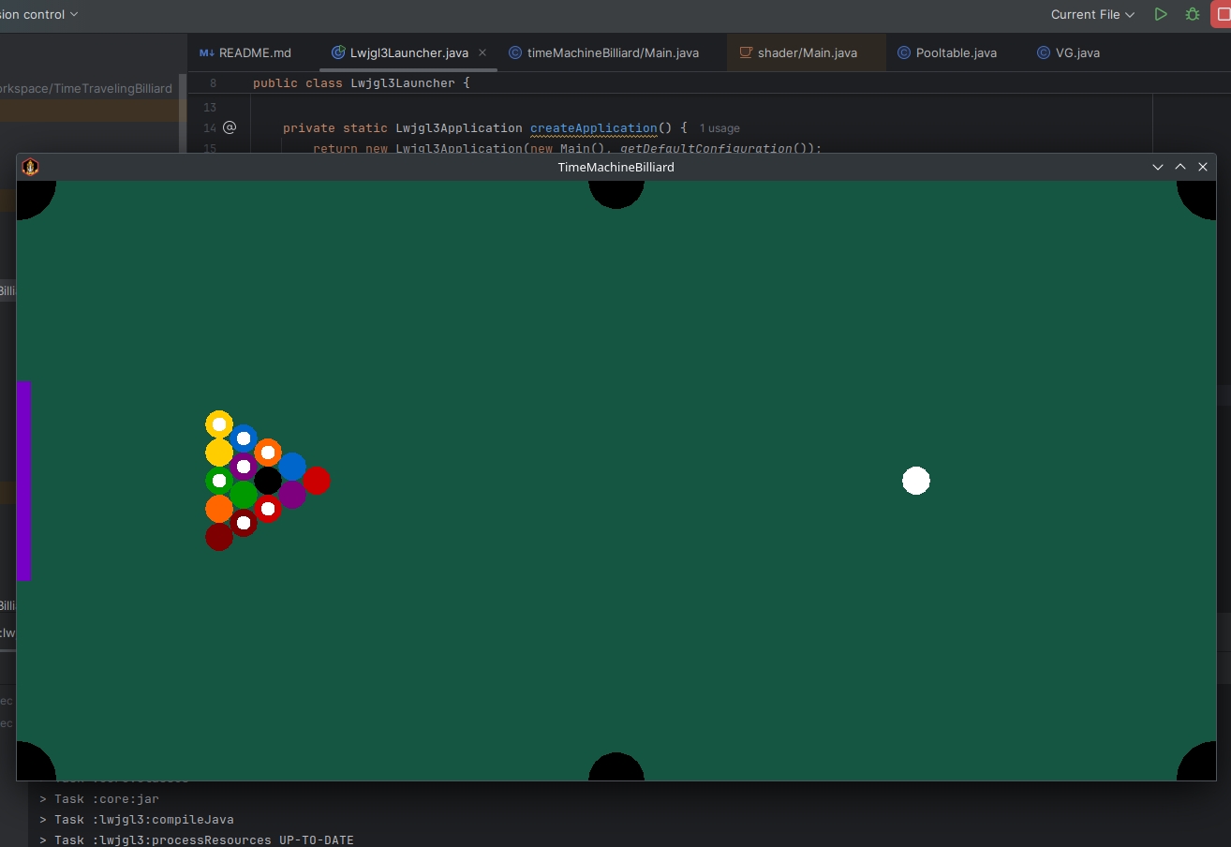Open the shader/Main.java tab
Viewport: 1231px width, 847px height.
pos(798,52)
